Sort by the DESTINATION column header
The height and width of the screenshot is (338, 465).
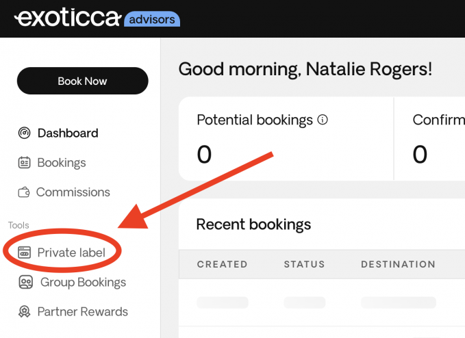[x=398, y=264]
